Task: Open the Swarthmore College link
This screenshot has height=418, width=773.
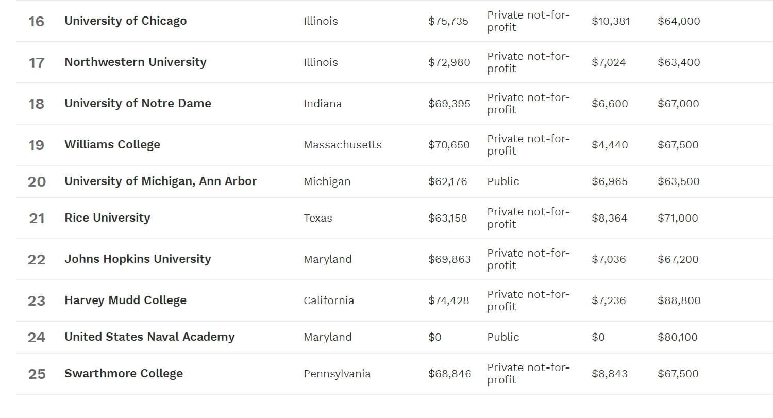Action: click(x=124, y=374)
